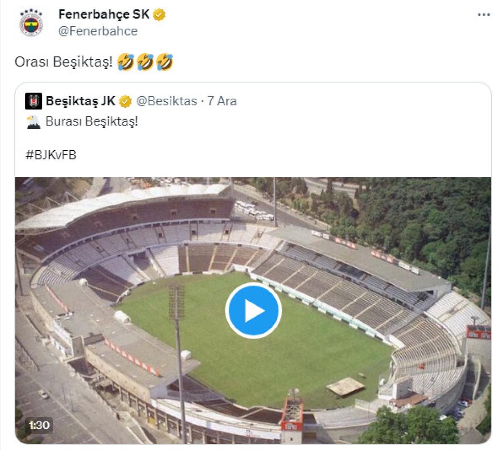Open the Fenerbahçe SK profile avatar
Screen dimensions: 498x450
tap(31, 23)
